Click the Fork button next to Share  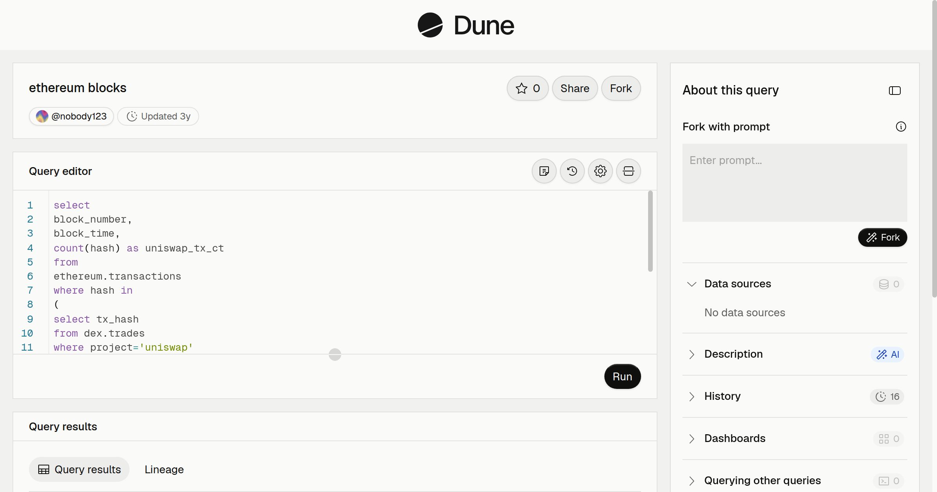(x=621, y=88)
